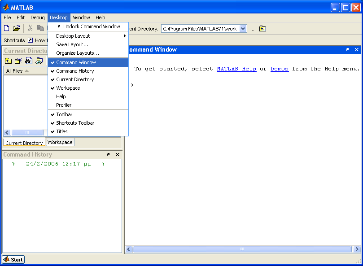The height and width of the screenshot is (266, 363).
Task: Click the Cut scissors icon
Action: [x=30, y=28]
